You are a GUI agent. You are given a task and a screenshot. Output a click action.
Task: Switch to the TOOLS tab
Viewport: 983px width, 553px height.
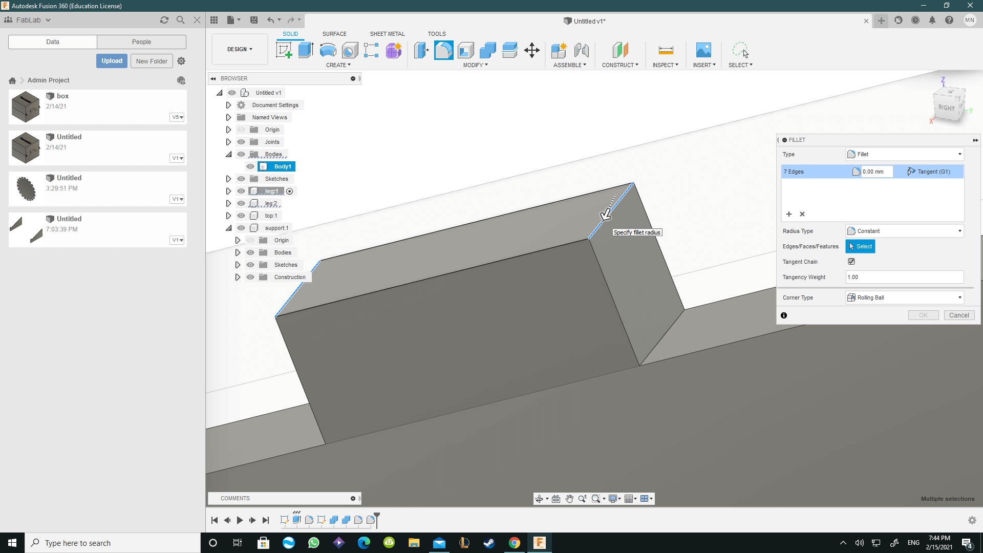pyautogui.click(x=437, y=34)
